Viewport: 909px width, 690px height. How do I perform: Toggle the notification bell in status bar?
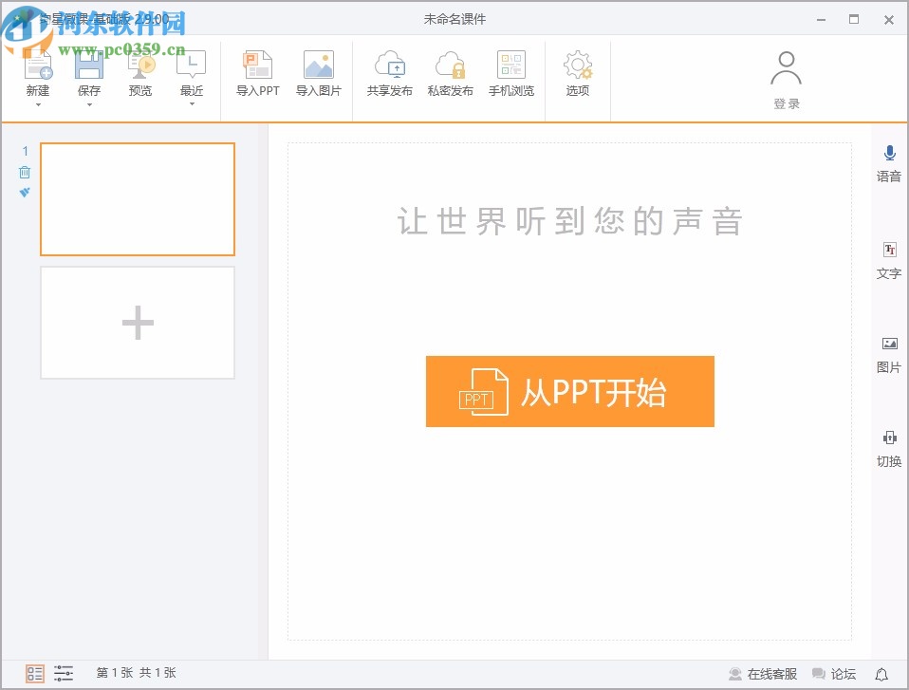pos(883,673)
